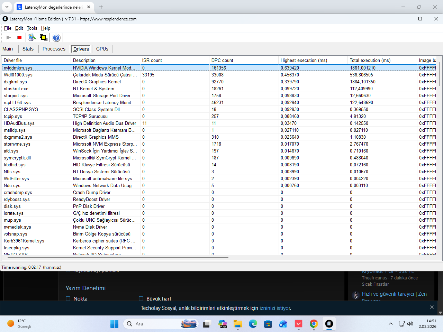
Task: Select the rspLLL64.sys driver row
Action: tap(219, 102)
